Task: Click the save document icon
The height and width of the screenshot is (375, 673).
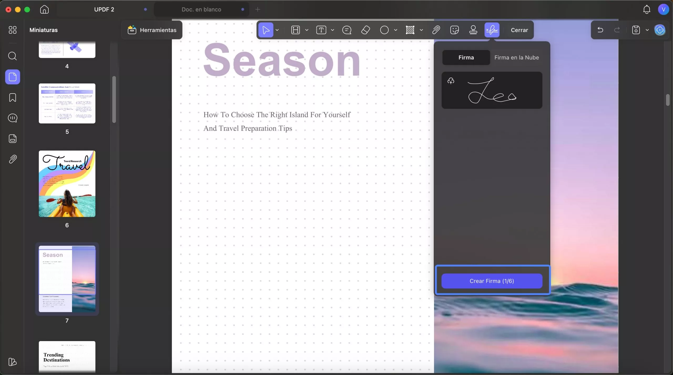Action: point(636,30)
